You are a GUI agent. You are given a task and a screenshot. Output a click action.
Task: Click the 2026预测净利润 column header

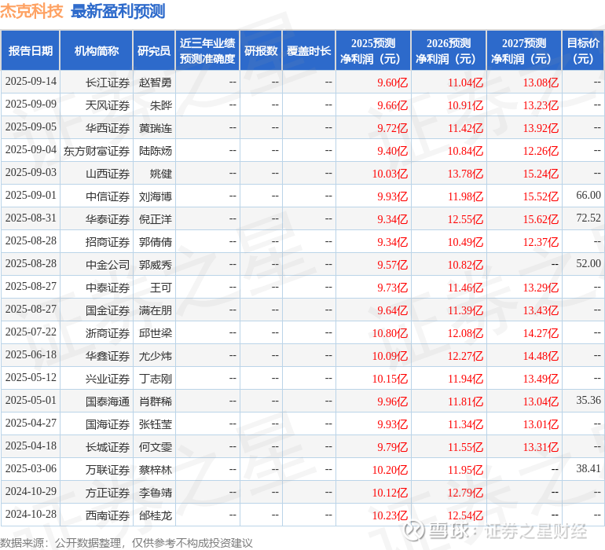point(449,51)
